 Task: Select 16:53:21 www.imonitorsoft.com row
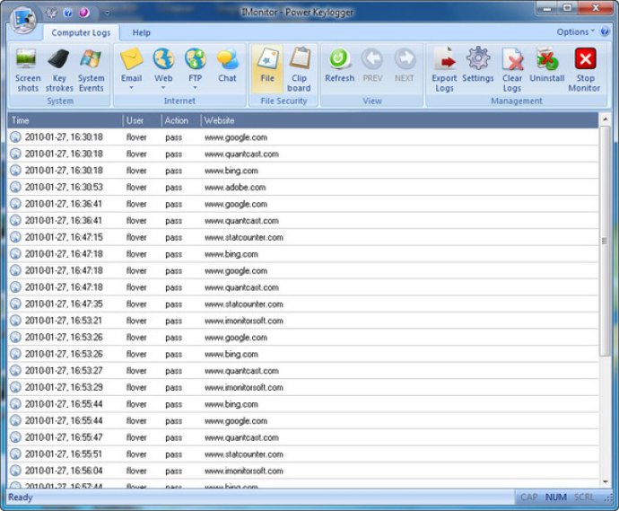coord(303,321)
